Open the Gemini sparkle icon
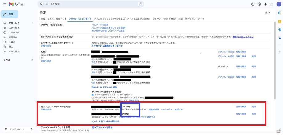 [x=265, y=4]
